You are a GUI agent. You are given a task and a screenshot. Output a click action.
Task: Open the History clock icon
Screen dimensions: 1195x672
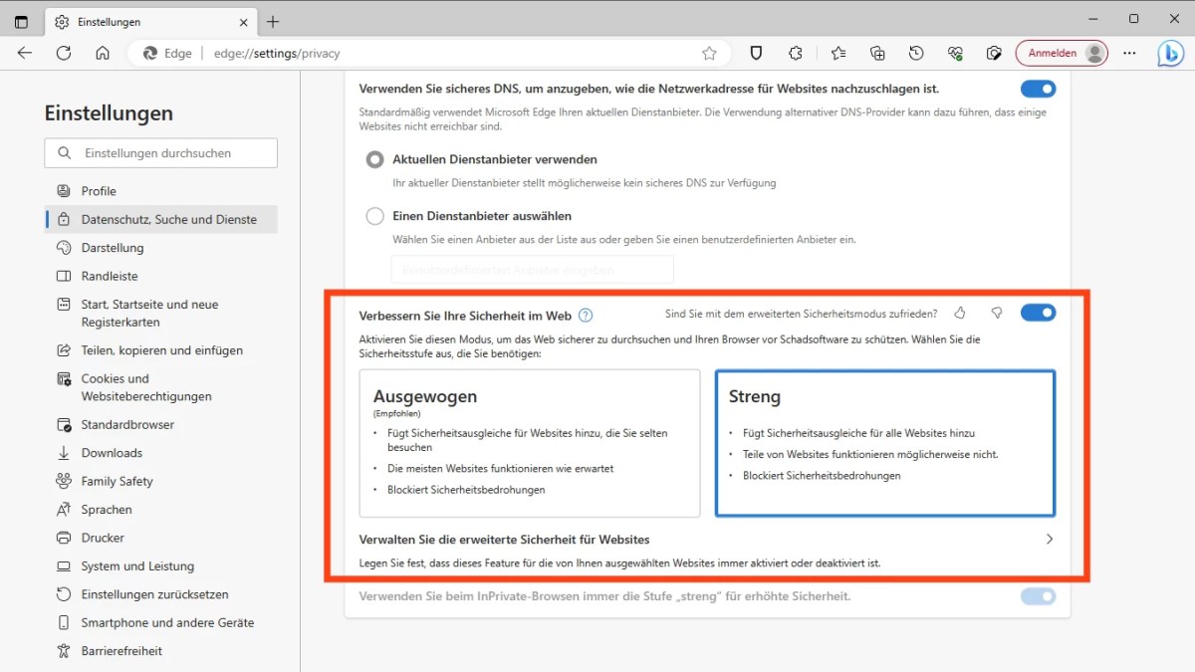[916, 54]
